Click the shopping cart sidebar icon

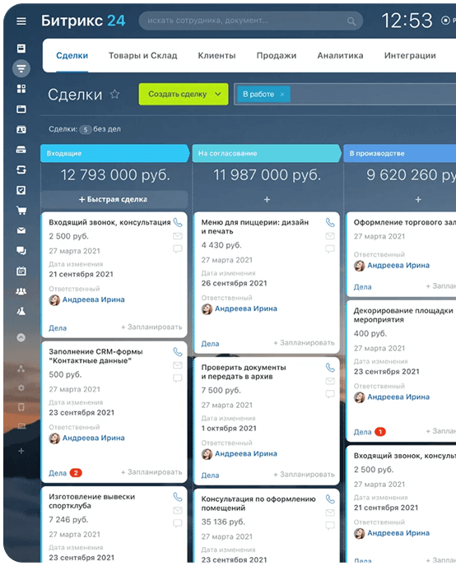(x=21, y=210)
